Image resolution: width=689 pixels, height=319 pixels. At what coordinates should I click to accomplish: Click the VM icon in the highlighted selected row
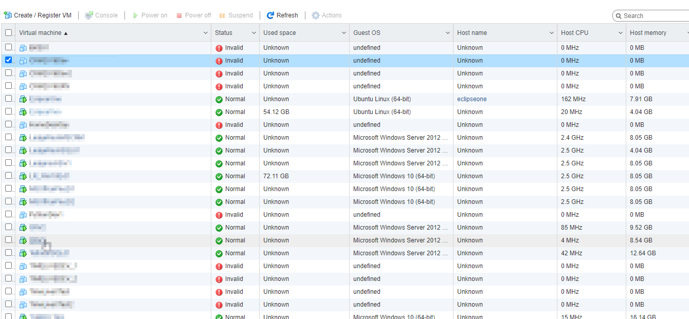pyautogui.click(x=23, y=61)
